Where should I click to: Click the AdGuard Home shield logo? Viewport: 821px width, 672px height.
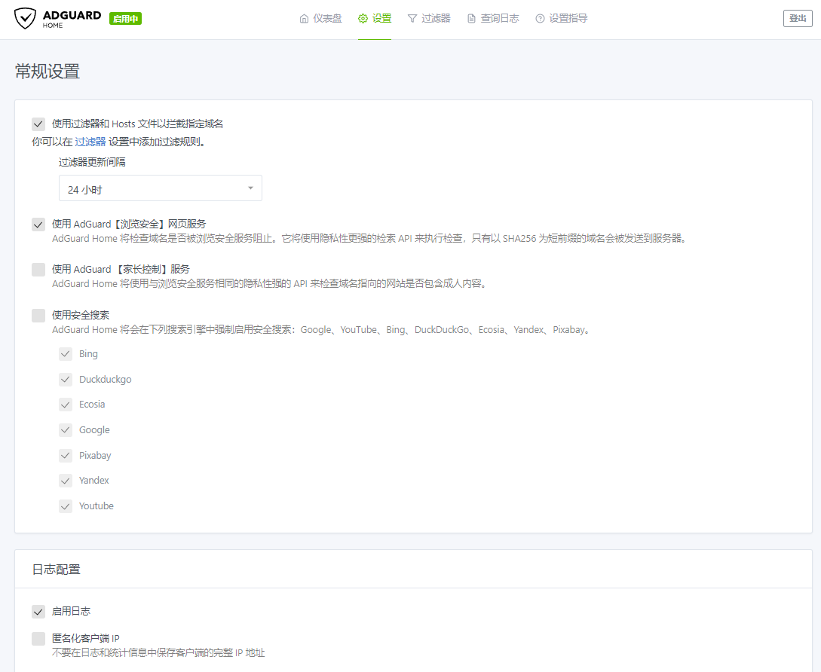(x=25, y=18)
